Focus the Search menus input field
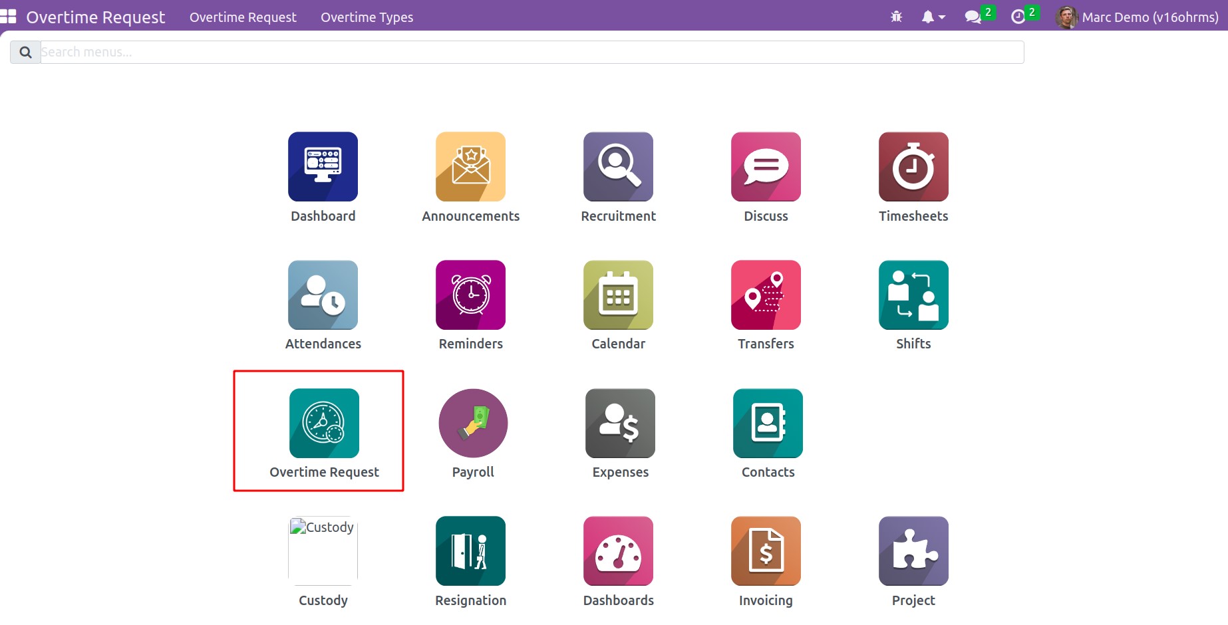The width and height of the screenshot is (1228, 625). (531, 52)
